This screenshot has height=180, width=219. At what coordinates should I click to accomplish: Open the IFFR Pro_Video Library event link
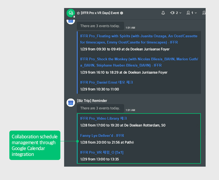tap(104, 118)
